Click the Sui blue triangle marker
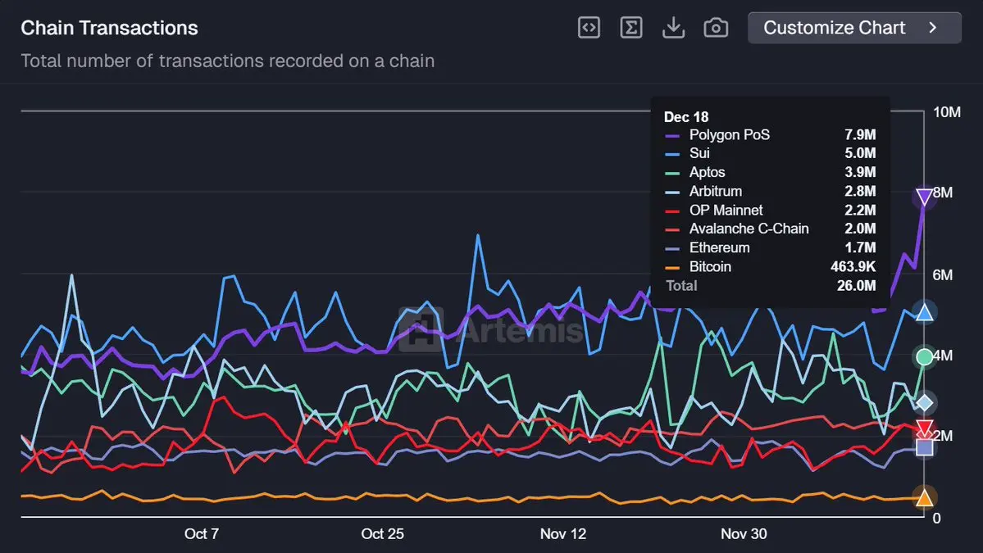This screenshot has height=553, width=983. [925, 312]
